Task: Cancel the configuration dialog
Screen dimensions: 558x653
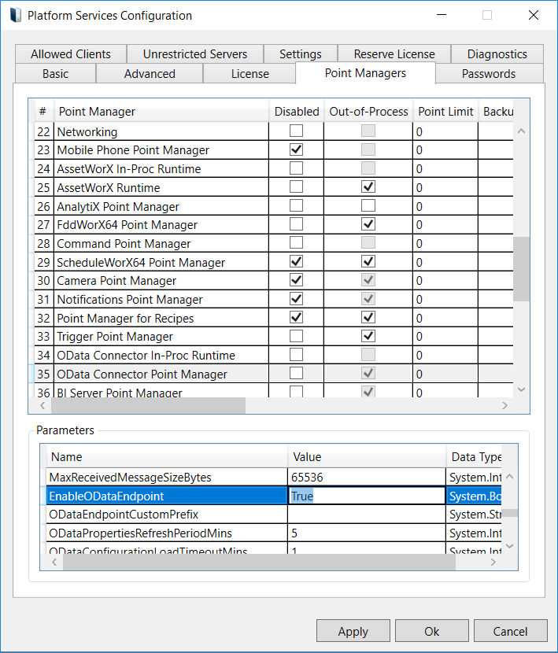Action: [x=510, y=631]
